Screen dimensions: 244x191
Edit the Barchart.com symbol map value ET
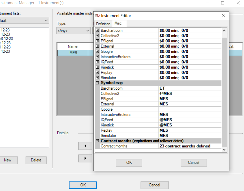[190, 88]
